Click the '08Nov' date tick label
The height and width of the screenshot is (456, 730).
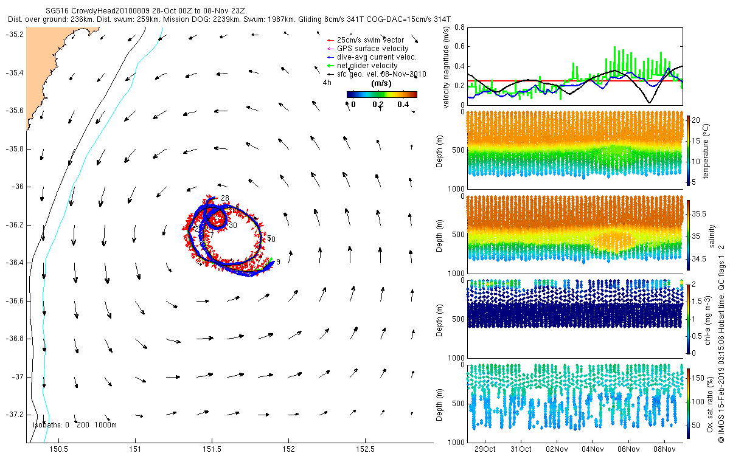click(x=664, y=449)
